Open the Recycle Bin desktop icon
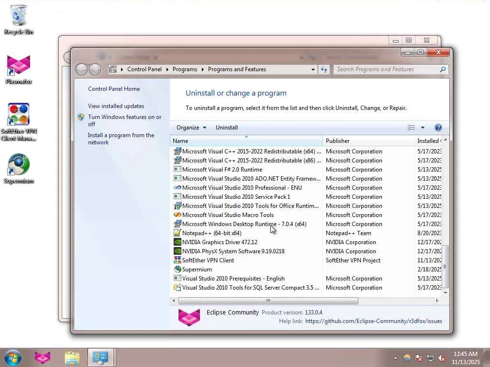Viewport: 490px width, 367px height. [x=19, y=19]
